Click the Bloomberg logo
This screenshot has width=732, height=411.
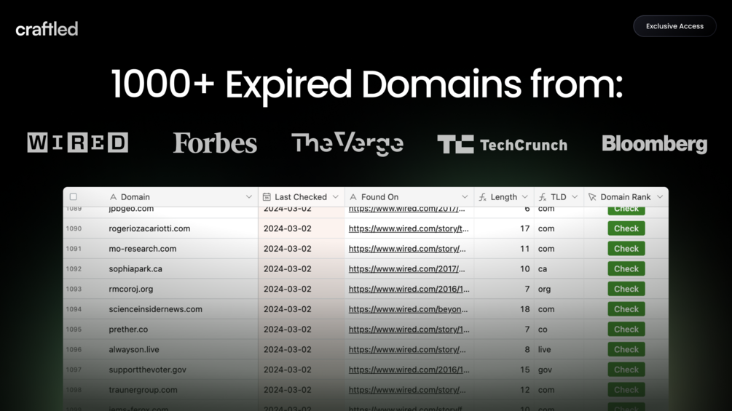[655, 144]
